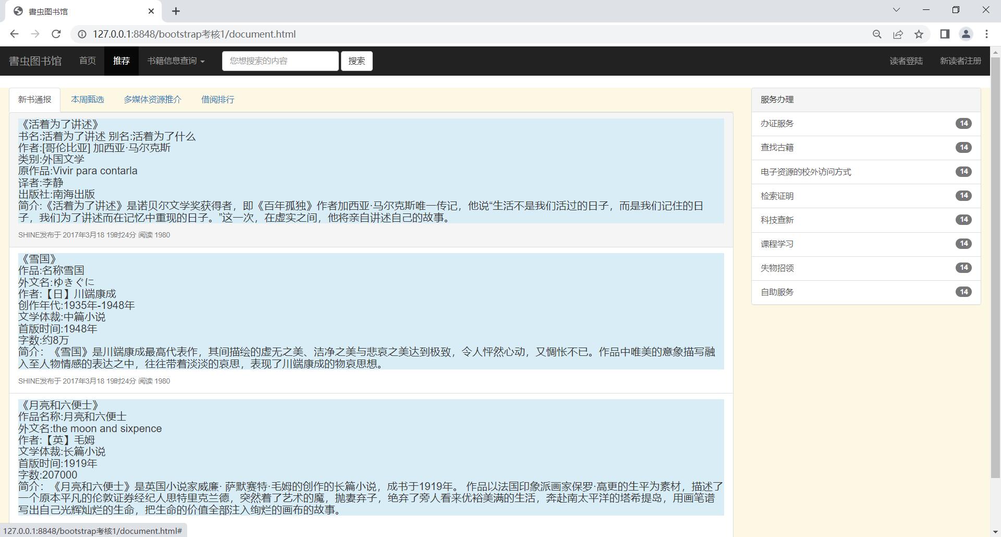1001x537 pixels.
Task: Click the 書虫图书馆 brand logo text
Action: point(35,61)
